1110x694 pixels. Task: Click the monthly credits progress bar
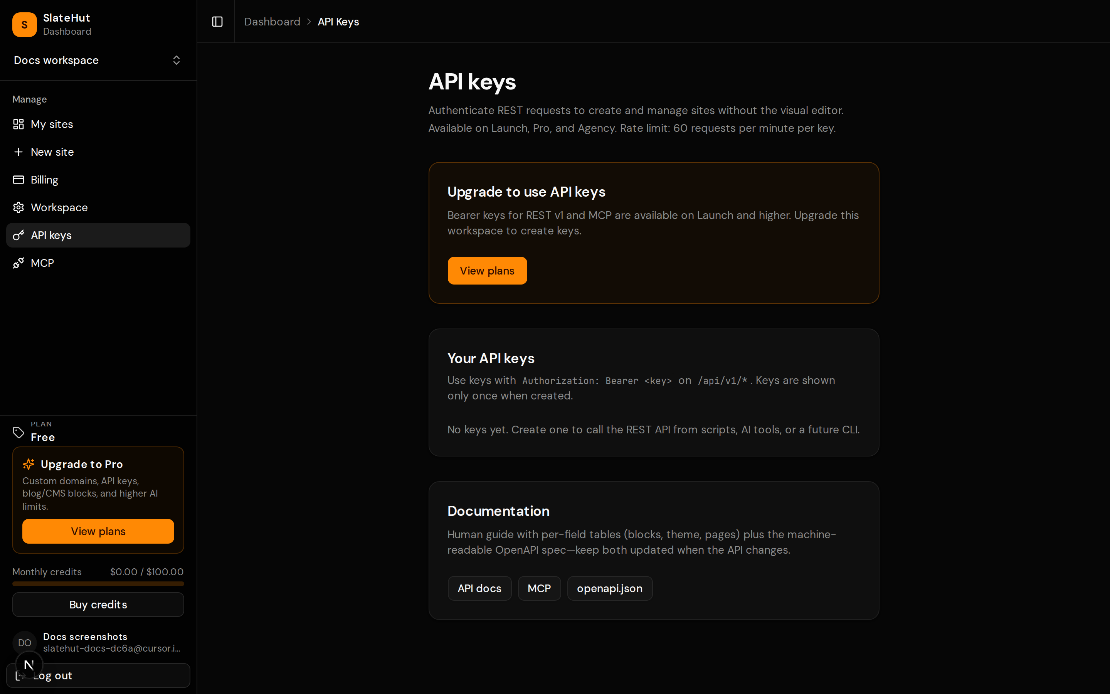(98, 584)
